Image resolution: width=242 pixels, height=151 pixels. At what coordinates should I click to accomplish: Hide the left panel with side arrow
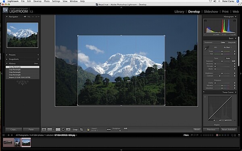(x=2, y=73)
